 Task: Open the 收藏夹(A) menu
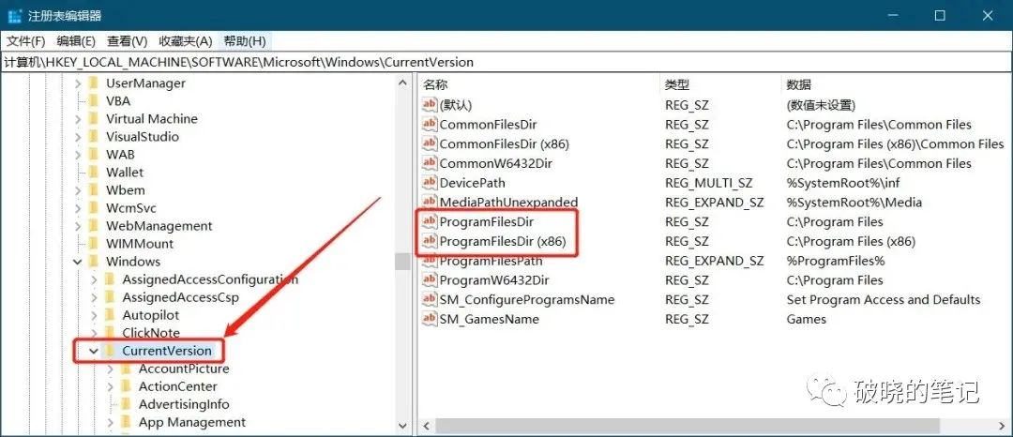point(186,41)
